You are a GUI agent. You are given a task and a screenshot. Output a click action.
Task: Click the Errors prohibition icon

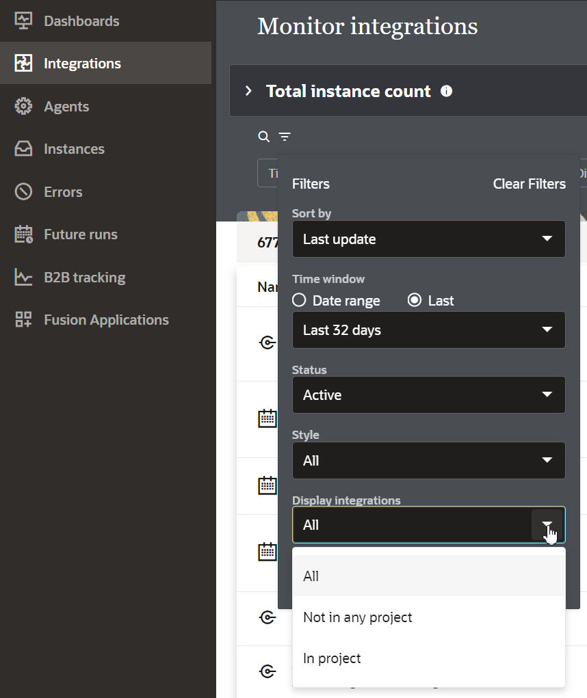point(23,192)
